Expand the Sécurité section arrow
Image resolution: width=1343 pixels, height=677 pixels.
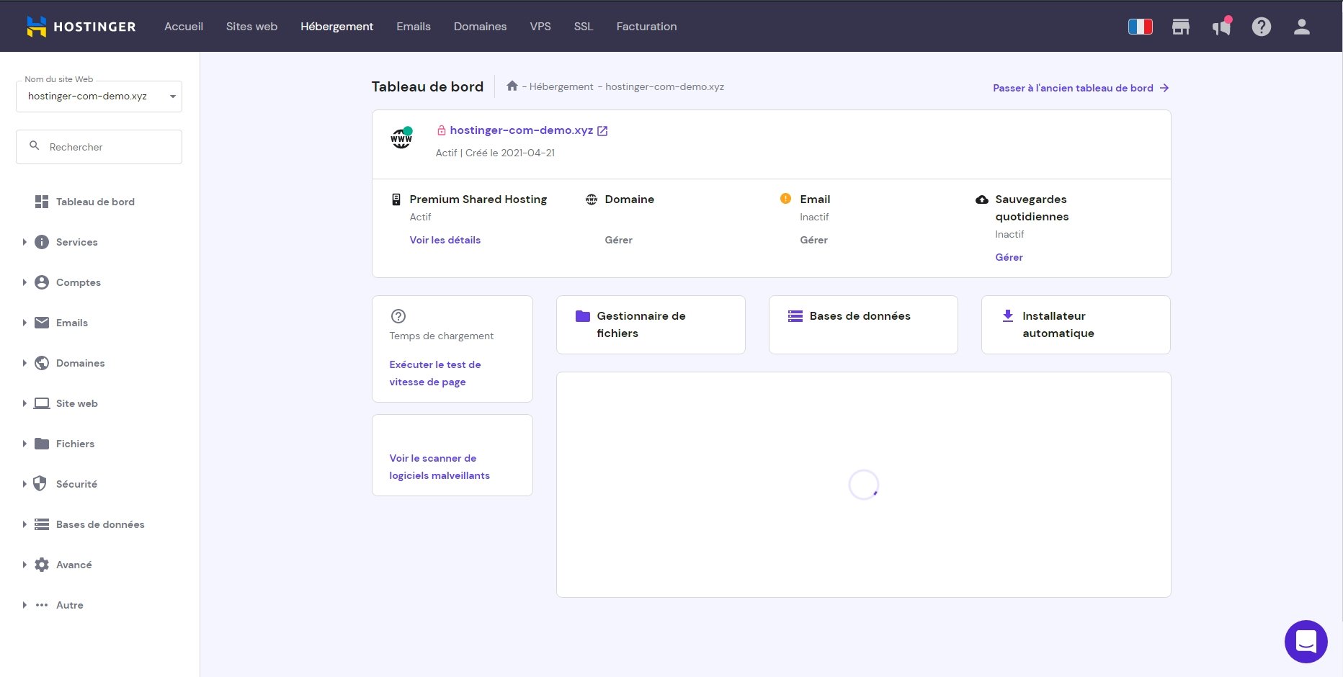coord(24,484)
